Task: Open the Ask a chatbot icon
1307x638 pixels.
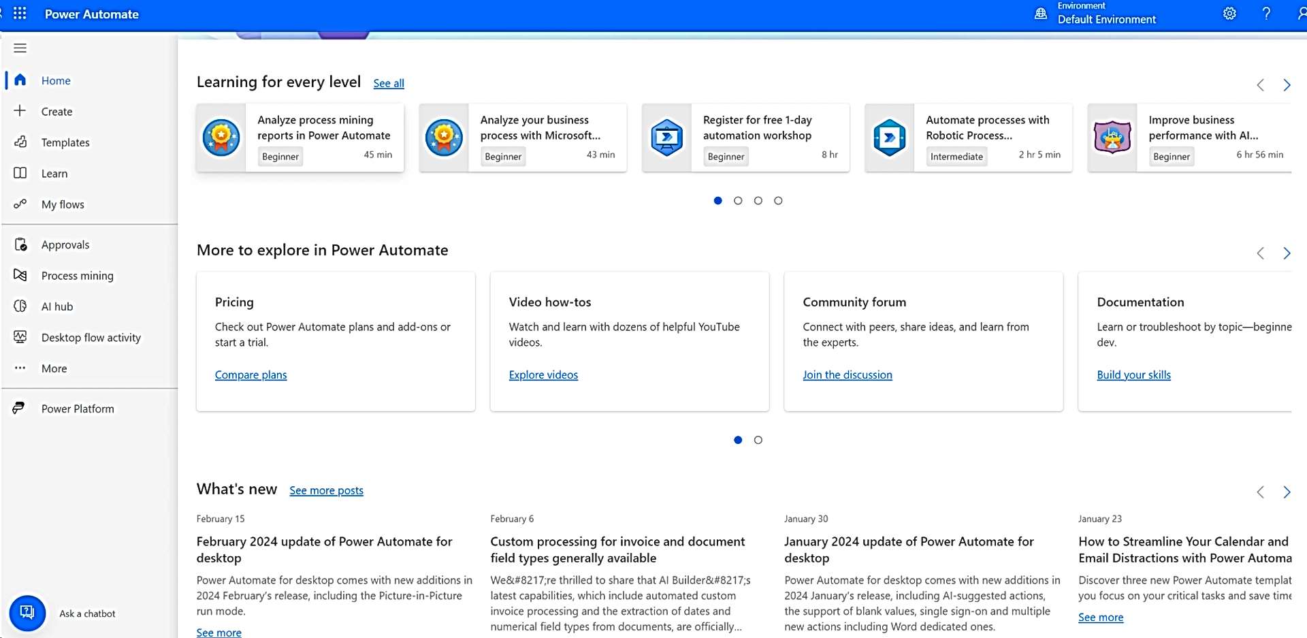Action: [x=27, y=612]
